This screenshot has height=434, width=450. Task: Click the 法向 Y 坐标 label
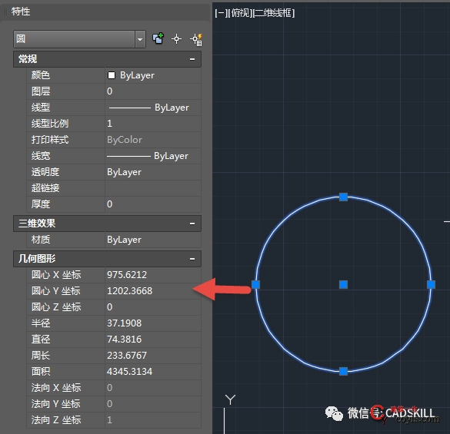(56, 404)
